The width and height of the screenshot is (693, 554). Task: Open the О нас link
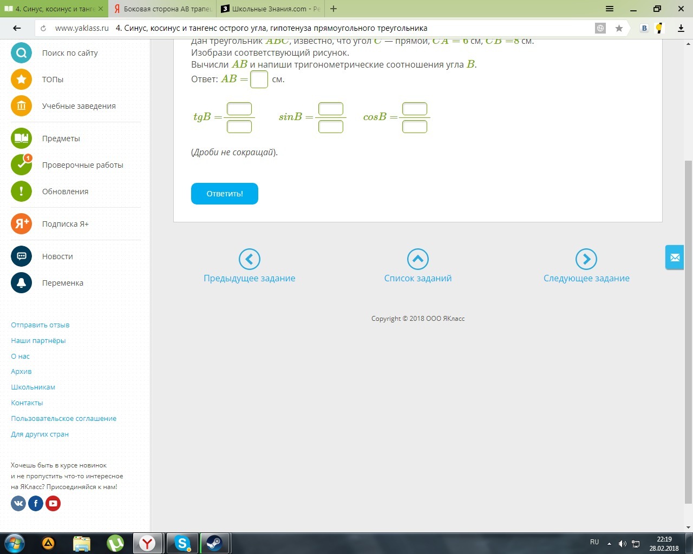click(21, 357)
